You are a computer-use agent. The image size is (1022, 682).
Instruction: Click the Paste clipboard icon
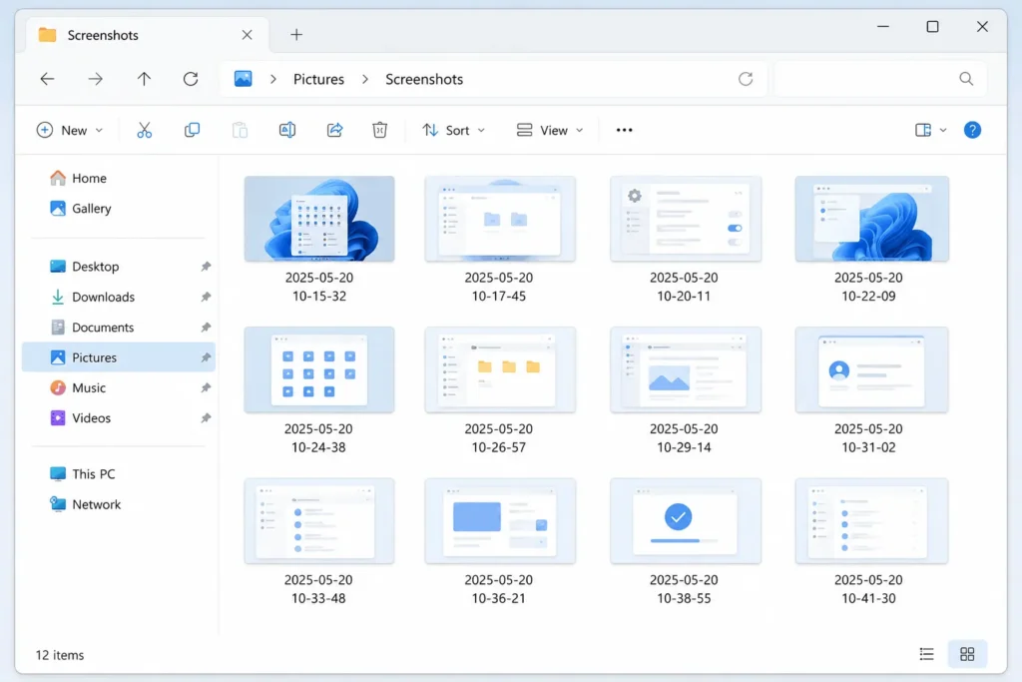[x=240, y=131]
